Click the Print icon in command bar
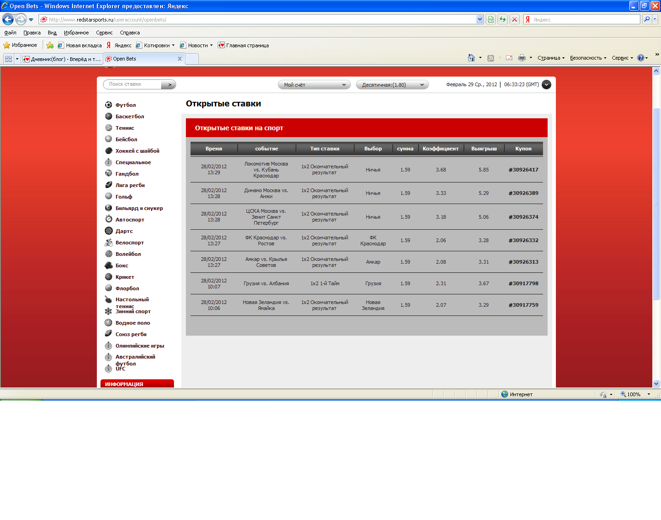 click(521, 58)
